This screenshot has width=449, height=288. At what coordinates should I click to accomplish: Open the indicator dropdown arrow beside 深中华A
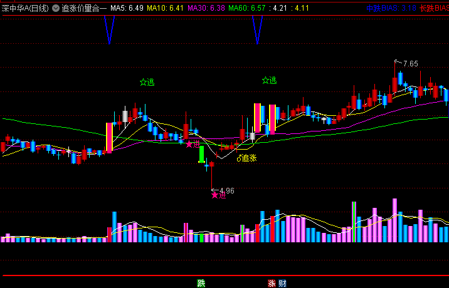(56, 8)
